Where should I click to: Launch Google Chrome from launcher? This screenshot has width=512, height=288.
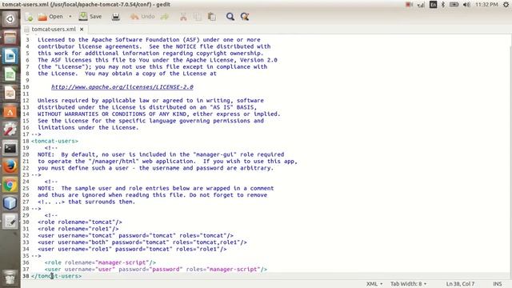(x=10, y=185)
